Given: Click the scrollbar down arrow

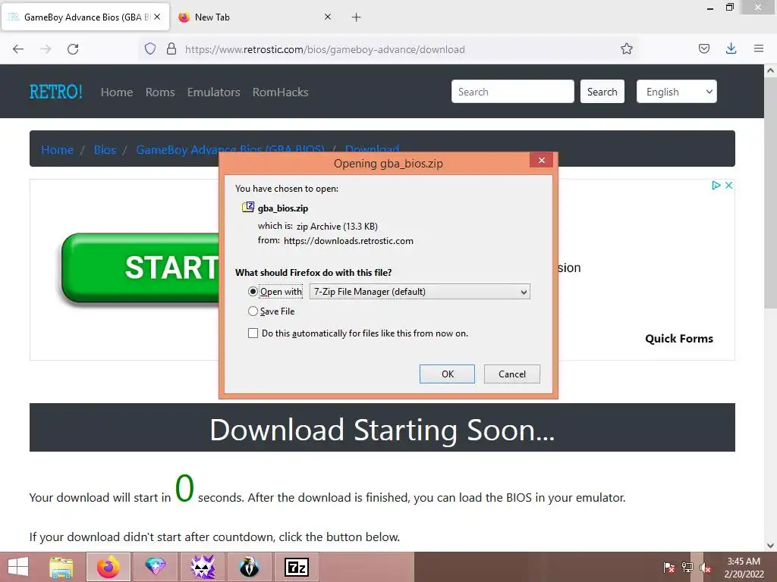Looking at the screenshot, I should (770, 546).
